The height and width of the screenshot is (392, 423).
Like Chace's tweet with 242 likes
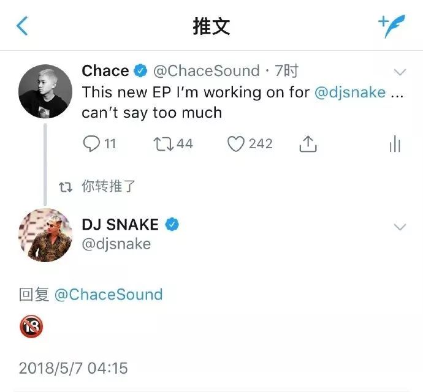pyautogui.click(x=250, y=144)
